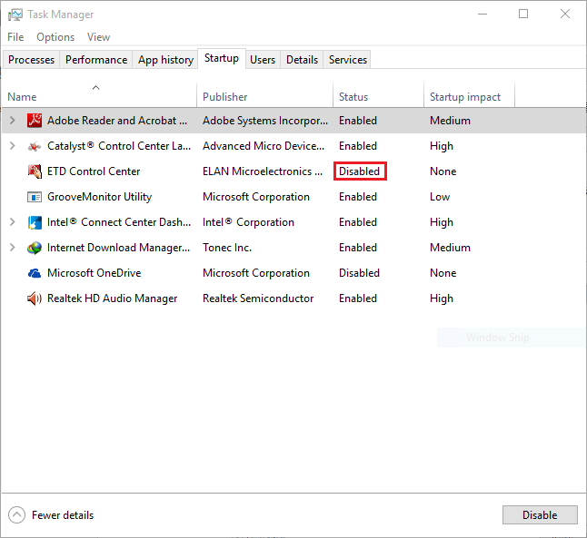Click the High startup impact of Realtek
The image size is (587, 538).
pyautogui.click(x=442, y=298)
